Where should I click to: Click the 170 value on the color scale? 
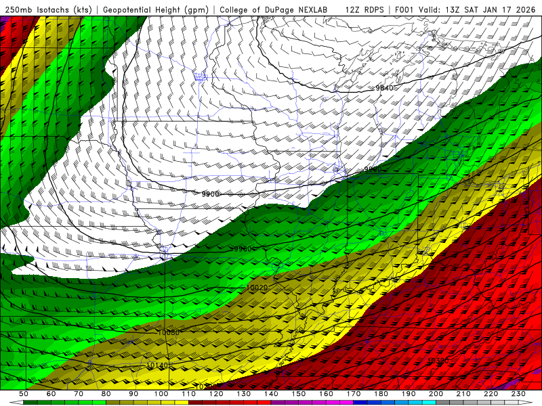pos(354,394)
